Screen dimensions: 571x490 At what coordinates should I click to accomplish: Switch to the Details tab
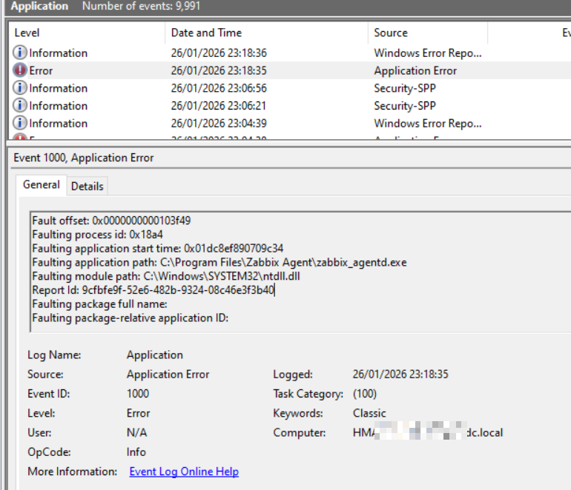click(x=87, y=187)
